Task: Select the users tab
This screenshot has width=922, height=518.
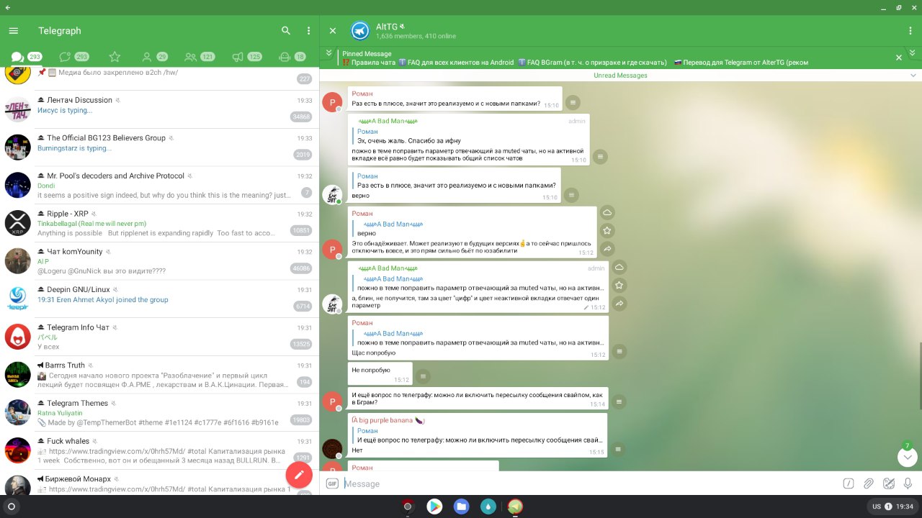Action: [x=154, y=57]
